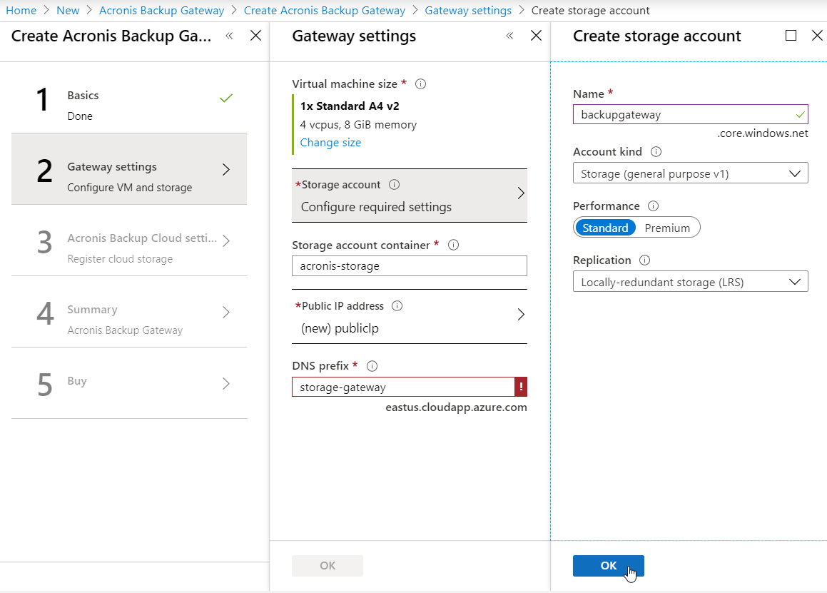This screenshot has width=827, height=593.
Task: Open Buy step chevron
Action: 226,383
